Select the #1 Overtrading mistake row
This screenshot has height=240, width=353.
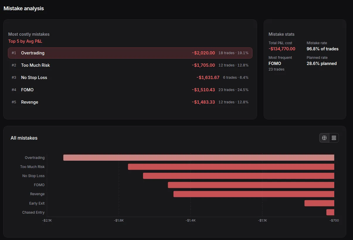pos(130,53)
